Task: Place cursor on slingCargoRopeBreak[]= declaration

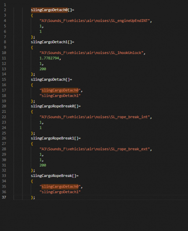Action: click(x=54, y=176)
